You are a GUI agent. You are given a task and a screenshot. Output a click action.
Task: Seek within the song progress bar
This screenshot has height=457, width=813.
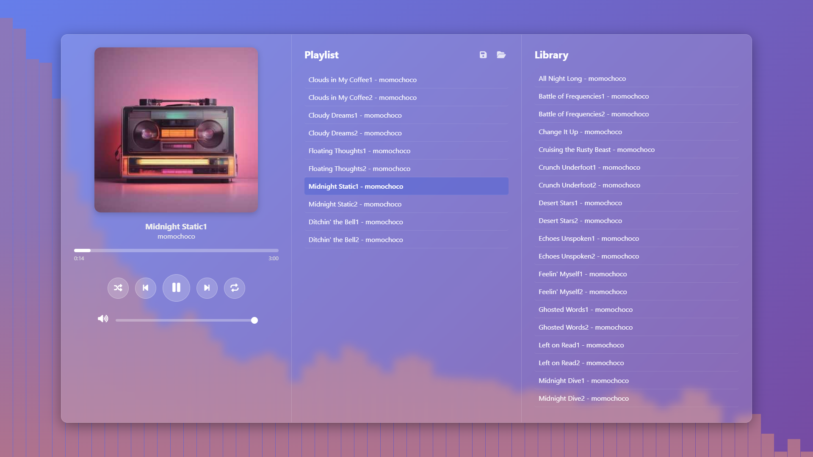(x=176, y=251)
